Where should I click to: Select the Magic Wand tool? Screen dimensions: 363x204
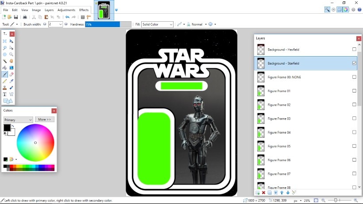(5, 61)
